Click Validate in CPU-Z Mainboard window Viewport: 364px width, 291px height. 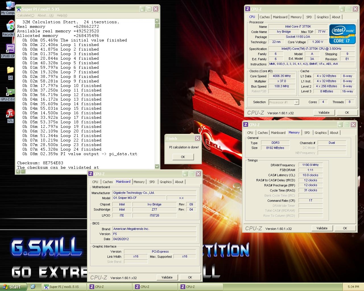[167, 277]
